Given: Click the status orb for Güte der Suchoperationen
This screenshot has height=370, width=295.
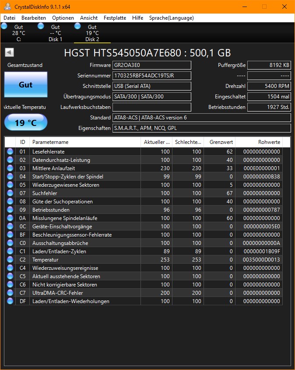Looking at the screenshot, I should coord(10,201).
